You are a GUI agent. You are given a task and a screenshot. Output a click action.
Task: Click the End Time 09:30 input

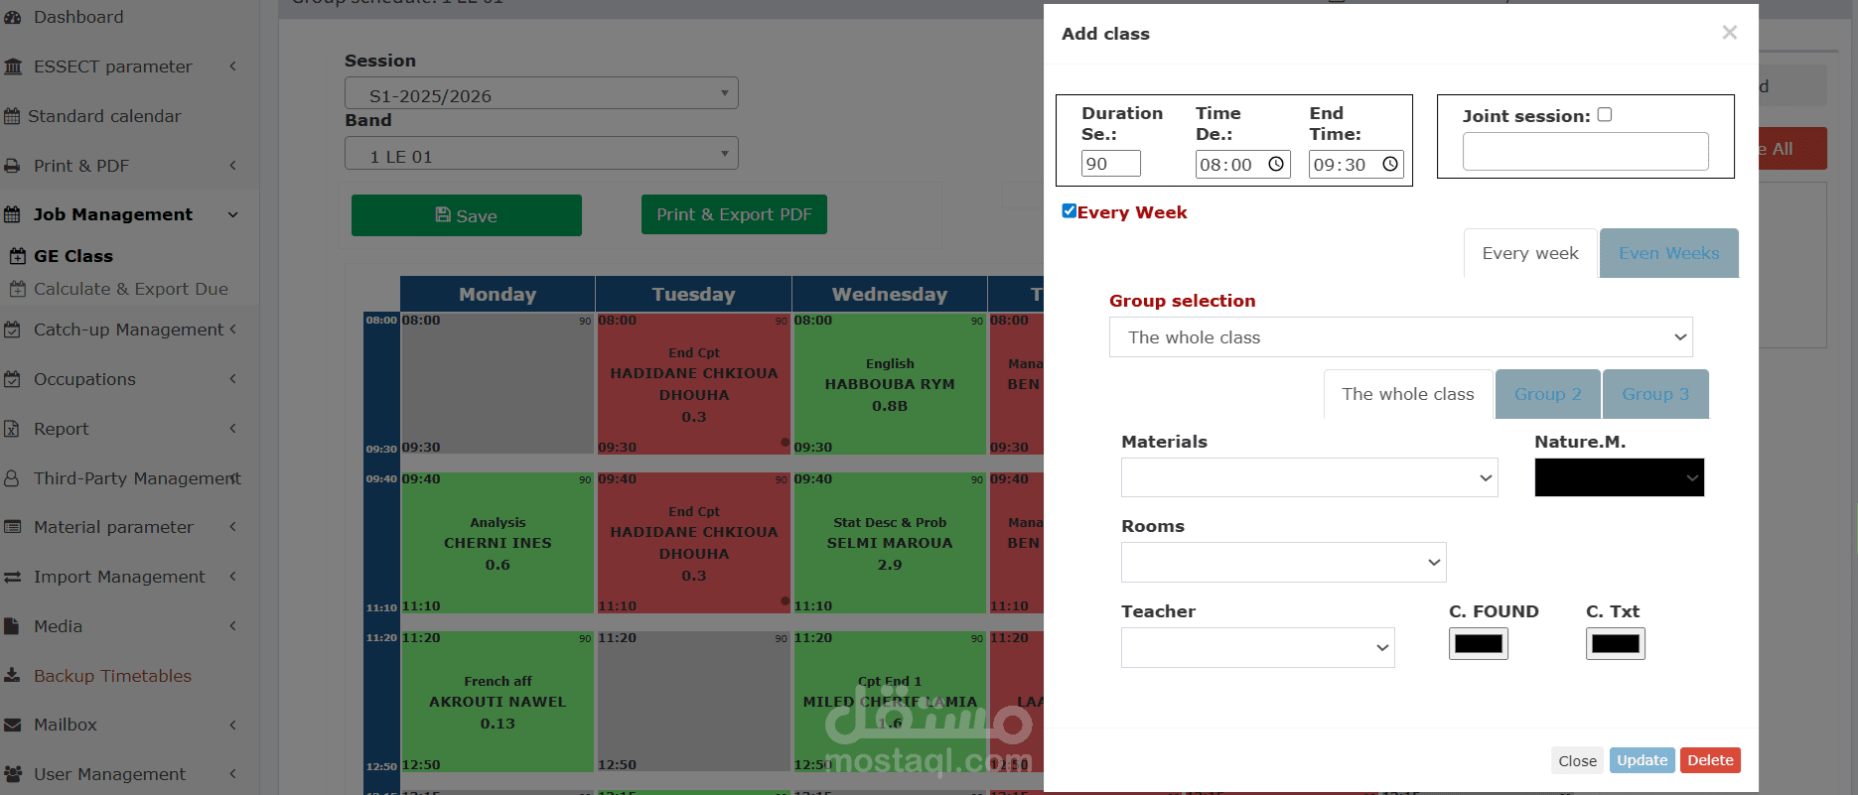1356,164
